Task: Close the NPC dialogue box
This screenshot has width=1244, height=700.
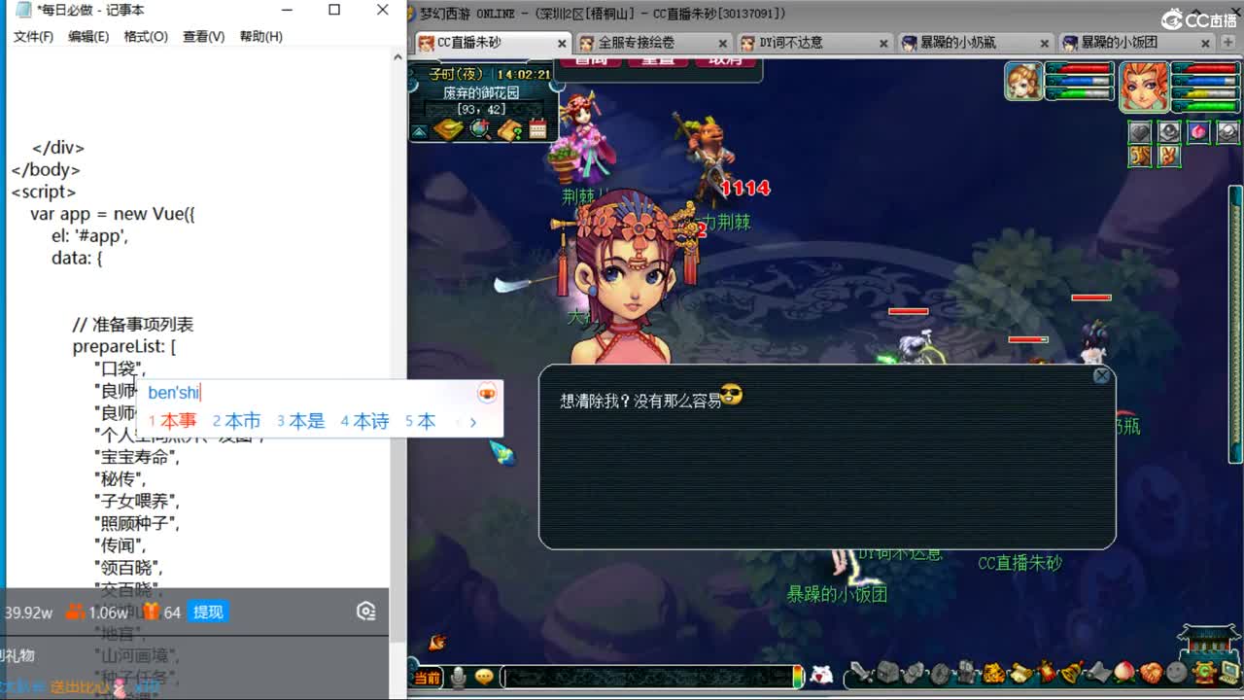Action: [1101, 375]
